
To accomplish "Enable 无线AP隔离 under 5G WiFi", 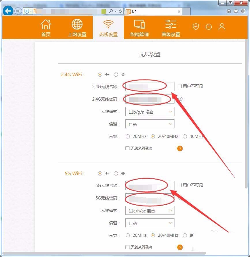I will 127,247.
